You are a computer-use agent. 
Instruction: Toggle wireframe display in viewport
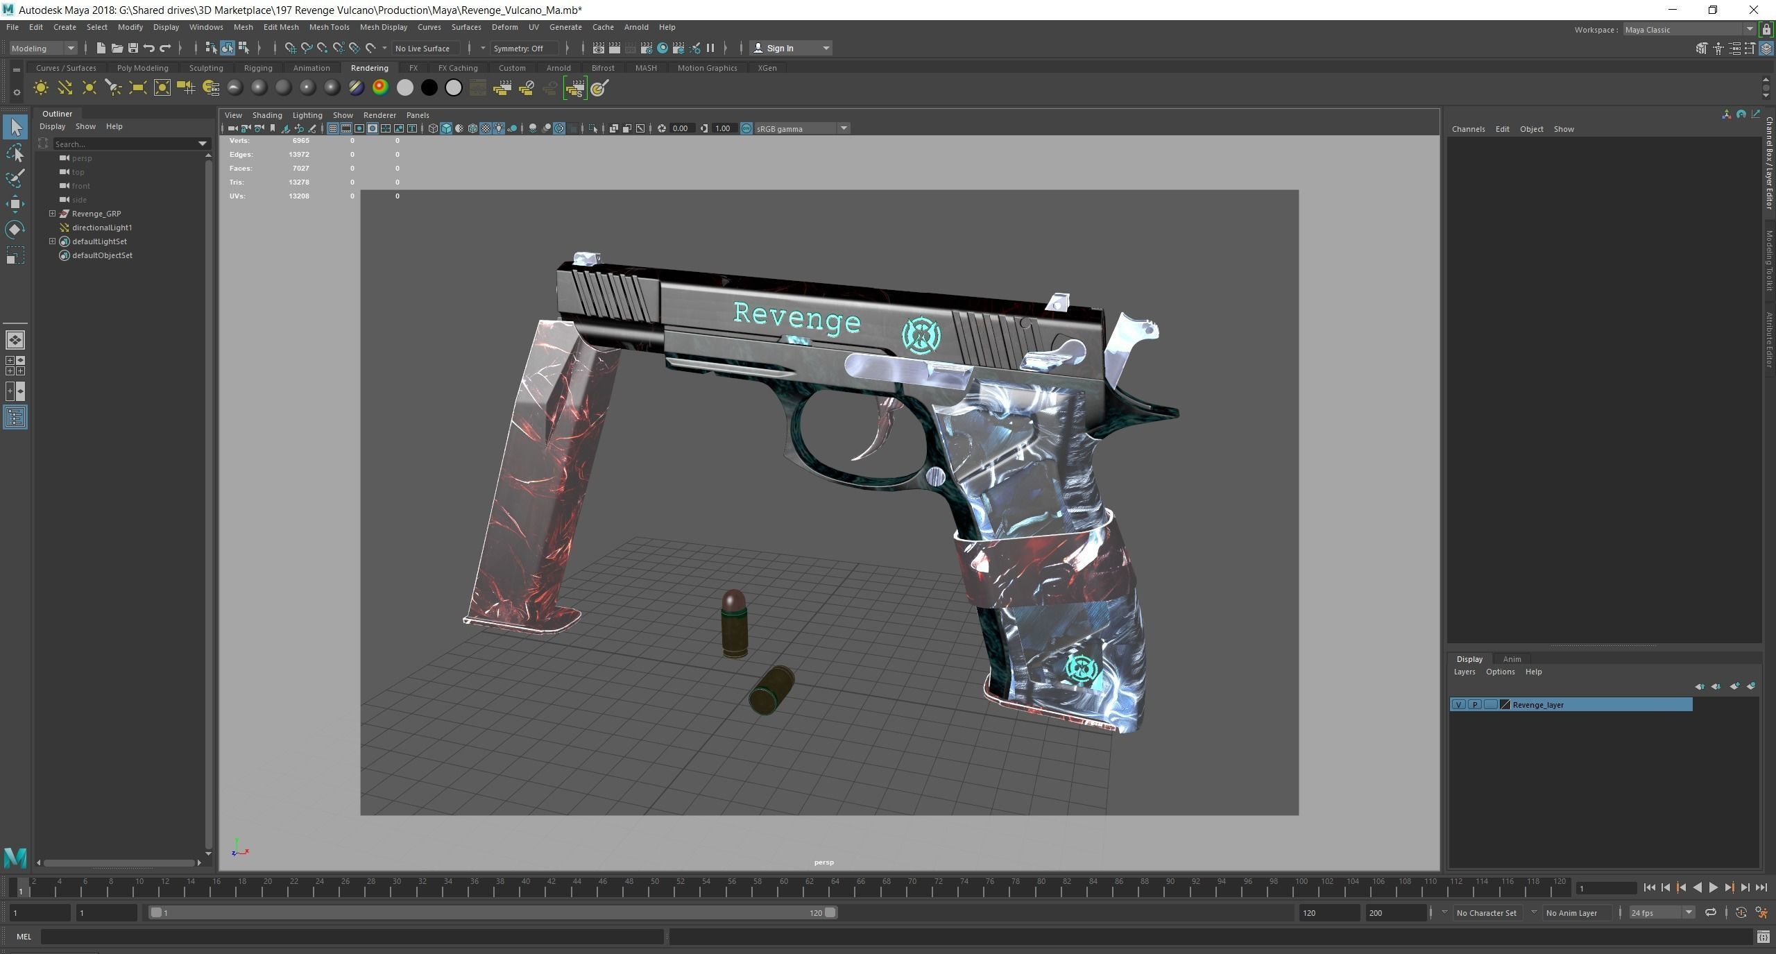coord(433,128)
